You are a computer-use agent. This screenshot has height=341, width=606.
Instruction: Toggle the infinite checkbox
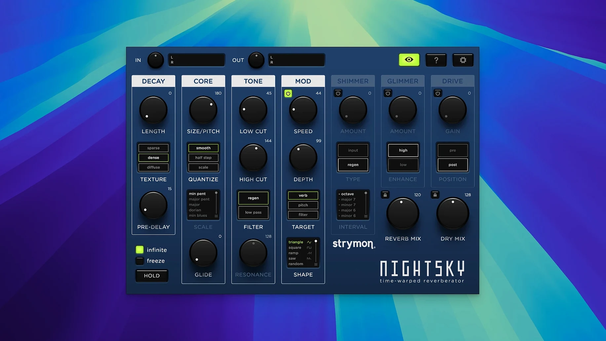139,250
